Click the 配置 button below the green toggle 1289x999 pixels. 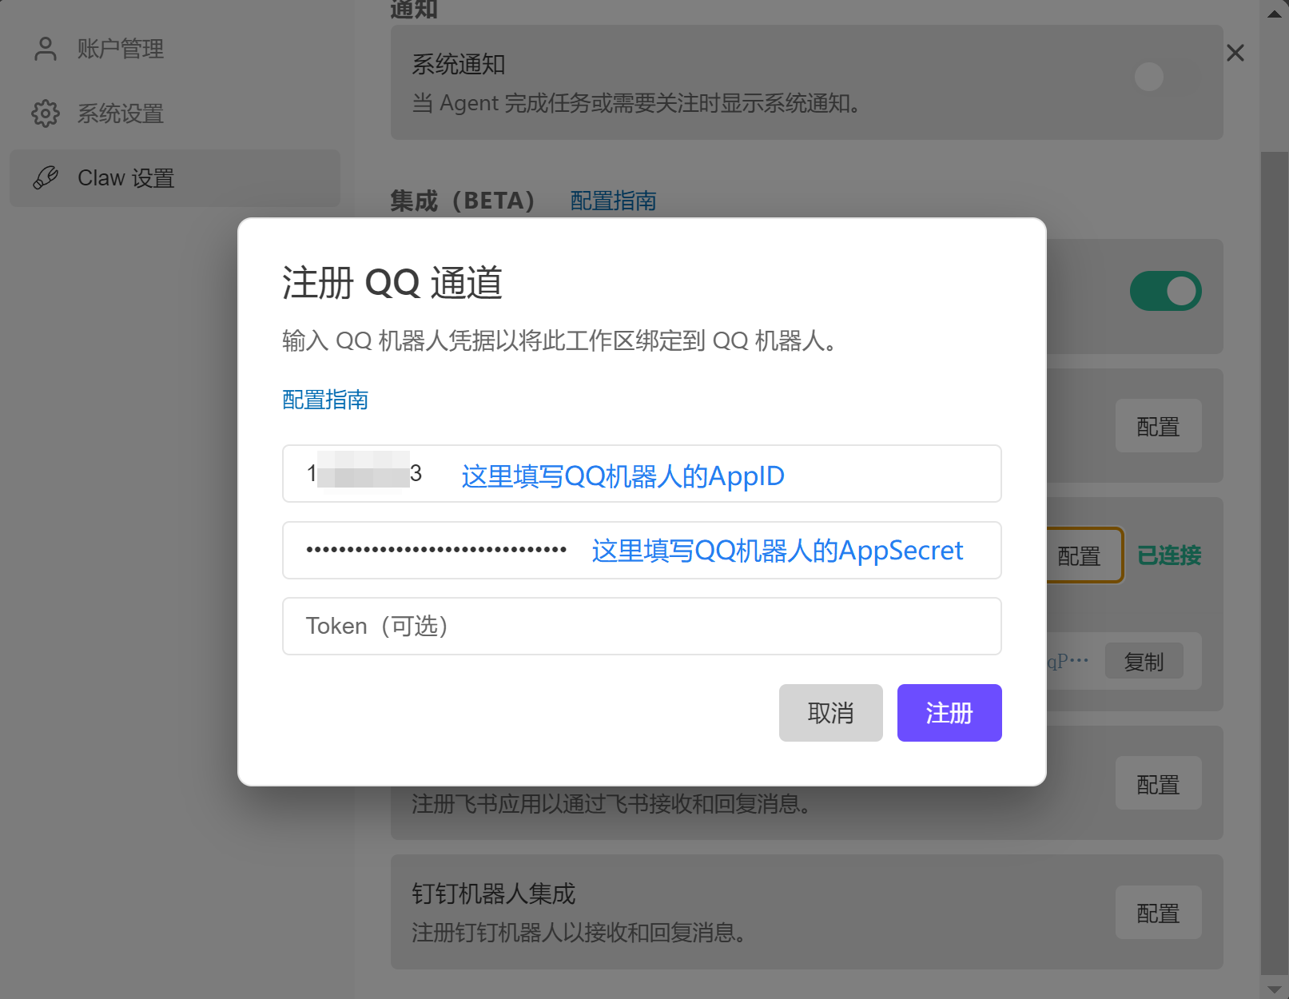1158,426
